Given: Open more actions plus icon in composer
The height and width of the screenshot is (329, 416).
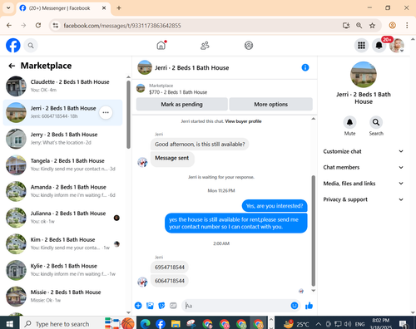Looking at the screenshot, I should pyautogui.click(x=138, y=306).
